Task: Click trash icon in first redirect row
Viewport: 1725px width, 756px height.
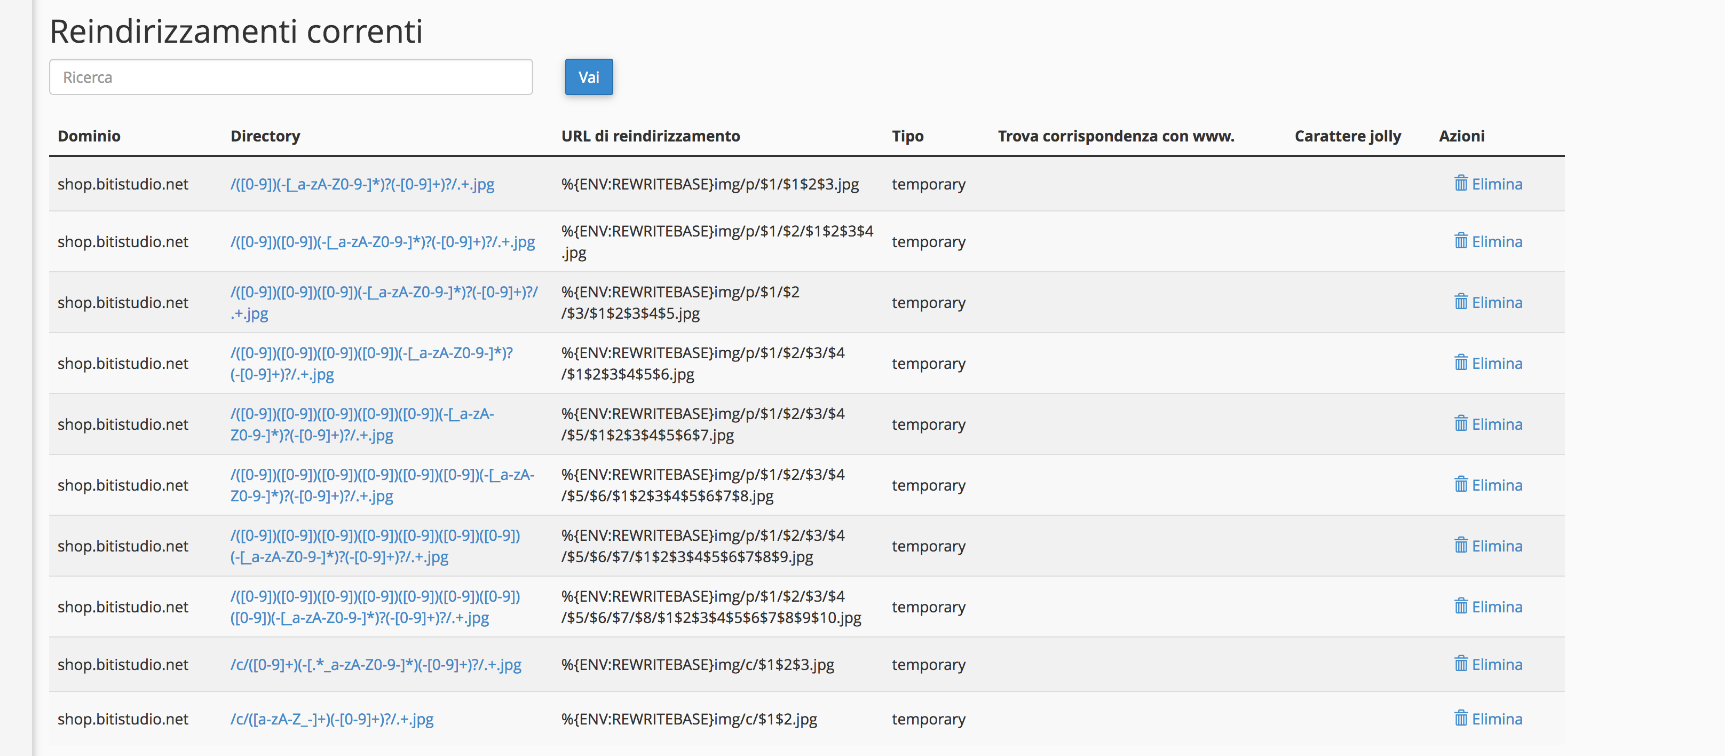Action: (1460, 183)
